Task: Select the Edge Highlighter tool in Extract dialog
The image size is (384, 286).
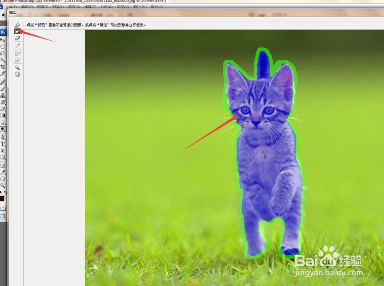Action: pyautogui.click(x=17, y=25)
